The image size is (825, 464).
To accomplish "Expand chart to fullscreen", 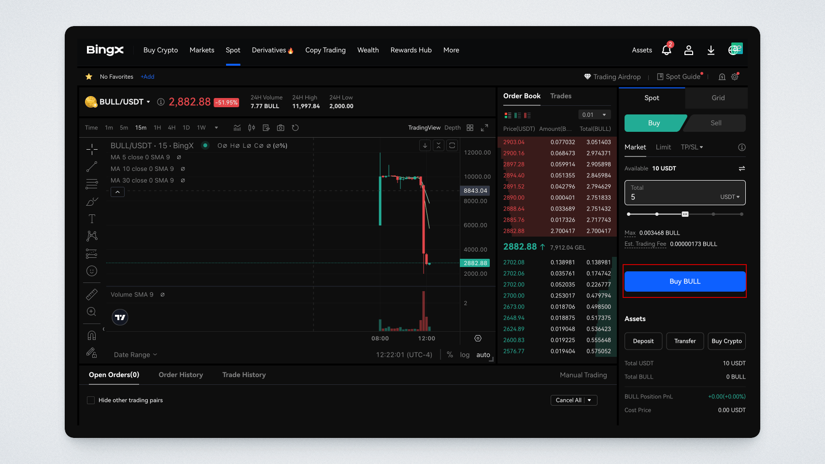I will click(x=484, y=128).
